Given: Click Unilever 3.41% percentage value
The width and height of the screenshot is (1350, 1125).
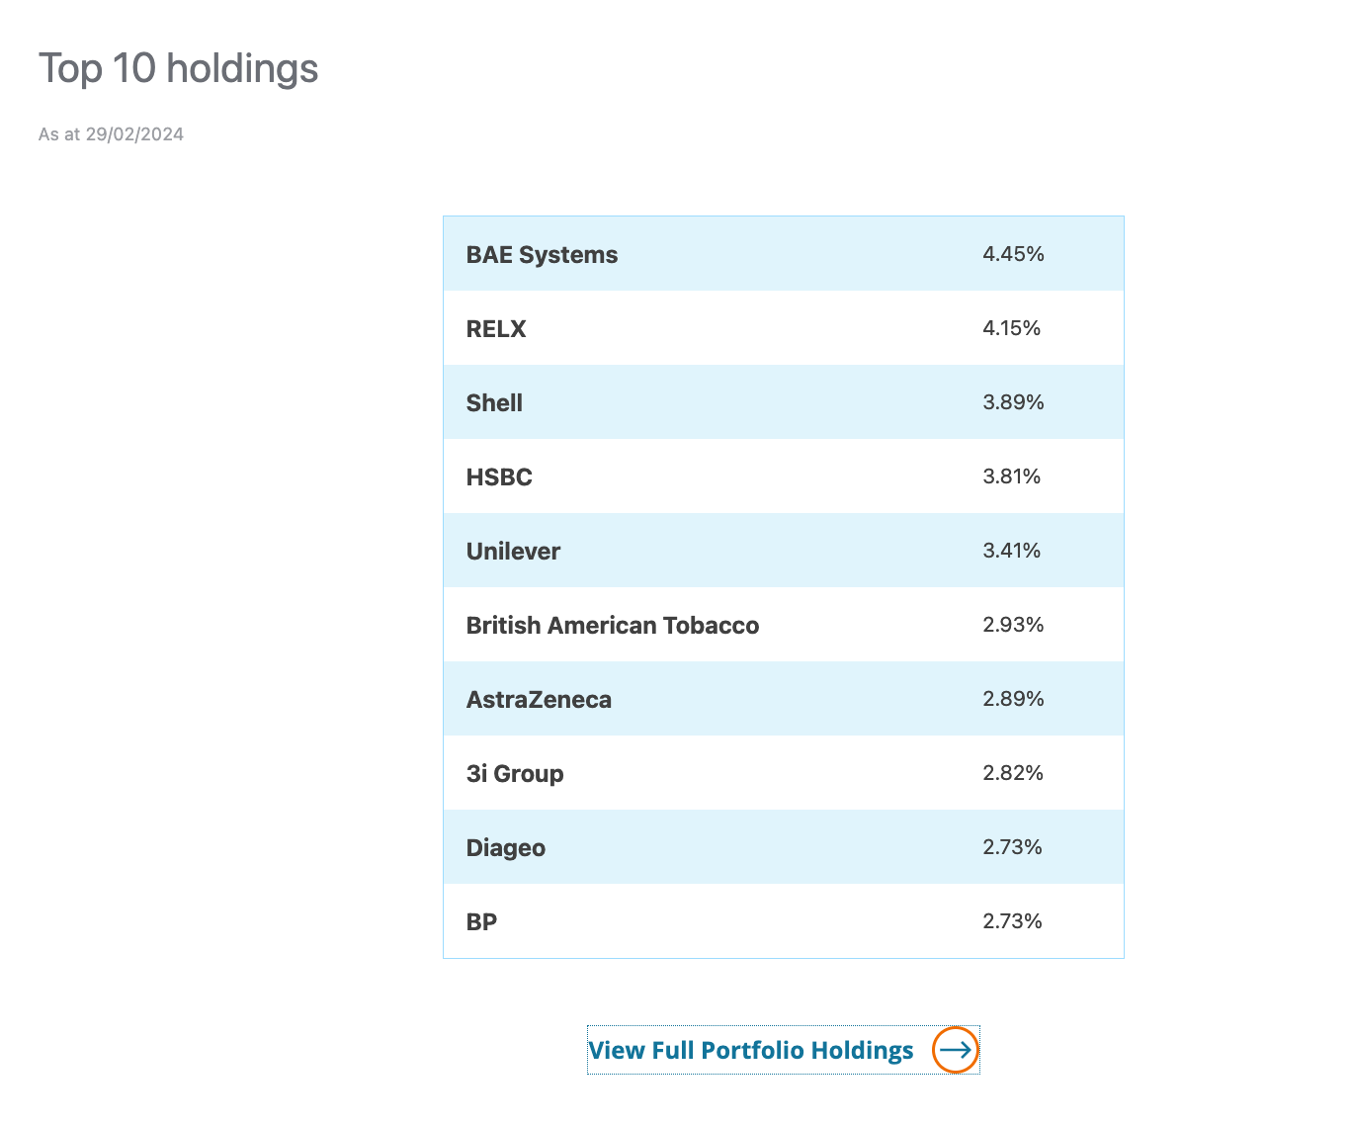Looking at the screenshot, I should [1011, 551].
